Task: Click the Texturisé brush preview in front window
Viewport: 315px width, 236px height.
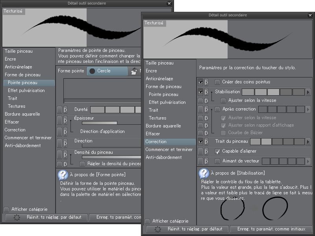Action: (228, 39)
